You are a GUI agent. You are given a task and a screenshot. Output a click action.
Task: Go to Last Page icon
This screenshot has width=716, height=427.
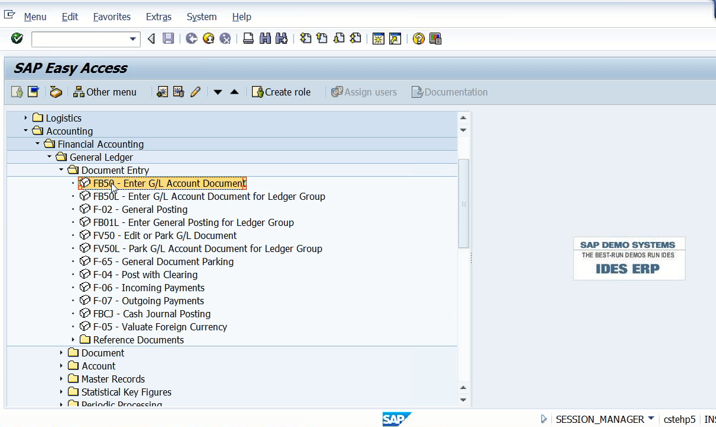coord(355,39)
